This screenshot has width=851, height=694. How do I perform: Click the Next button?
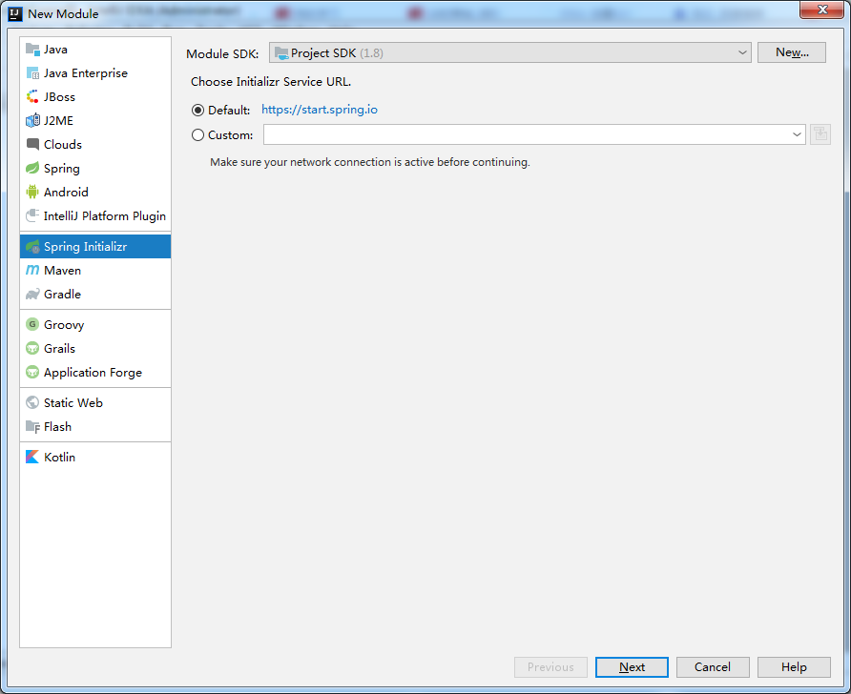(632, 667)
